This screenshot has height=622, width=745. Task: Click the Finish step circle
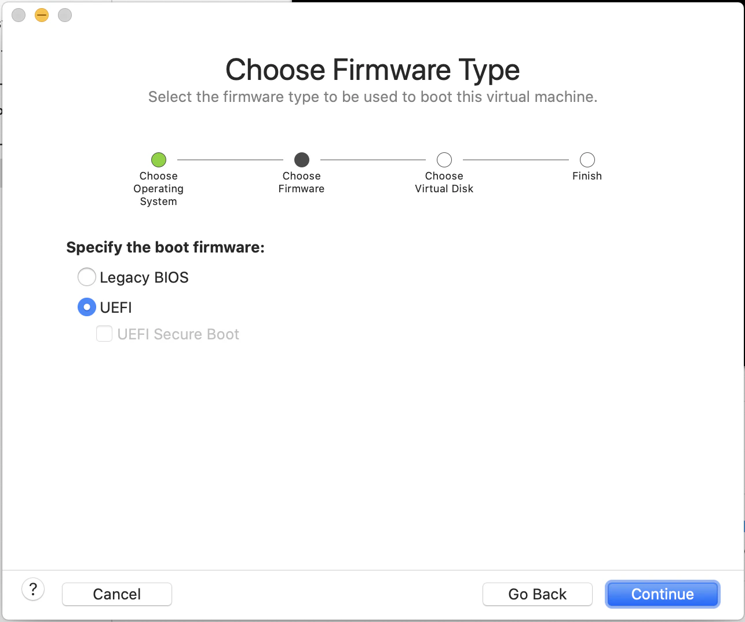point(587,160)
